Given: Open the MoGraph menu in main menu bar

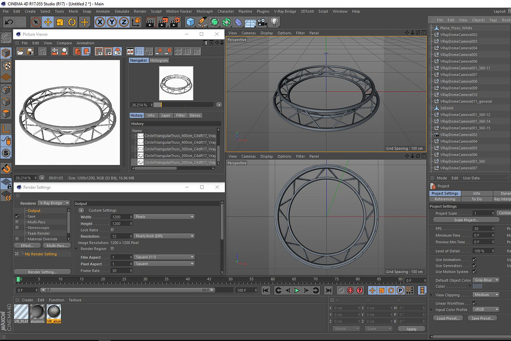Looking at the screenshot, I should [204, 12].
